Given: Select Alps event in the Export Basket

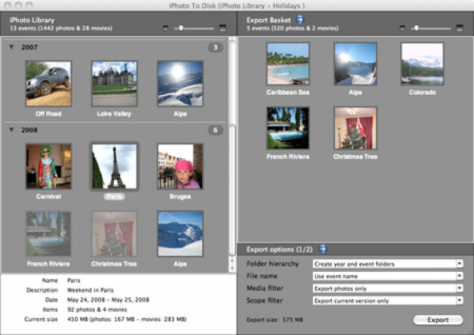Looking at the screenshot, I should 355,64.
